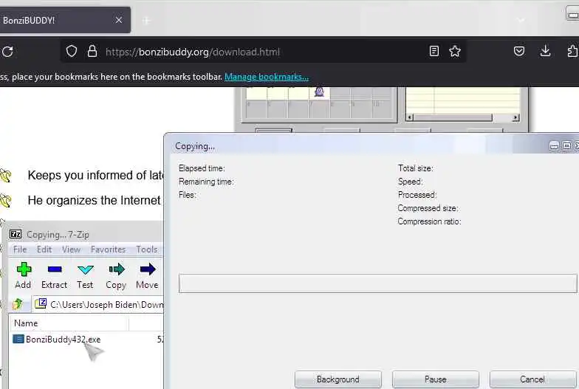Click the purple BonziBuddy calendar thumbnail
This screenshot has height=389, width=579.
pos(319,92)
